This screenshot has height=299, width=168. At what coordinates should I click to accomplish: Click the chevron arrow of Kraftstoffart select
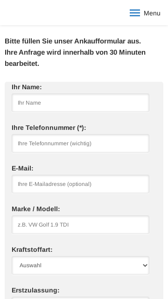[x=145, y=265]
